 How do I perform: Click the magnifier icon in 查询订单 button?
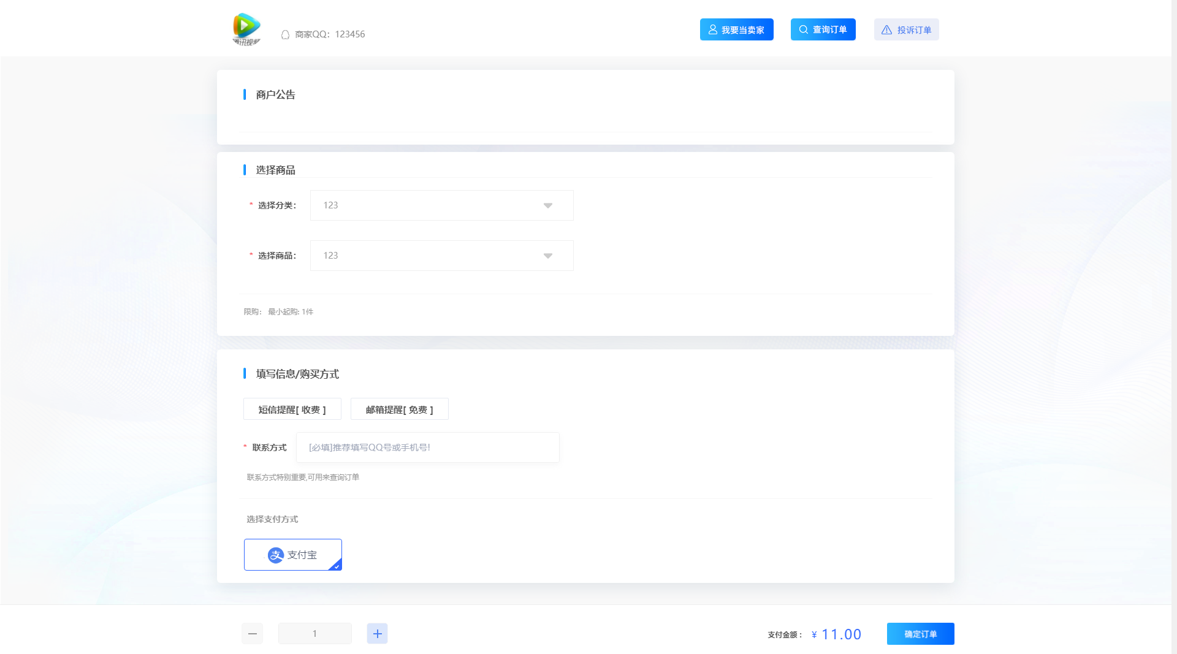pyautogui.click(x=803, y=29)
